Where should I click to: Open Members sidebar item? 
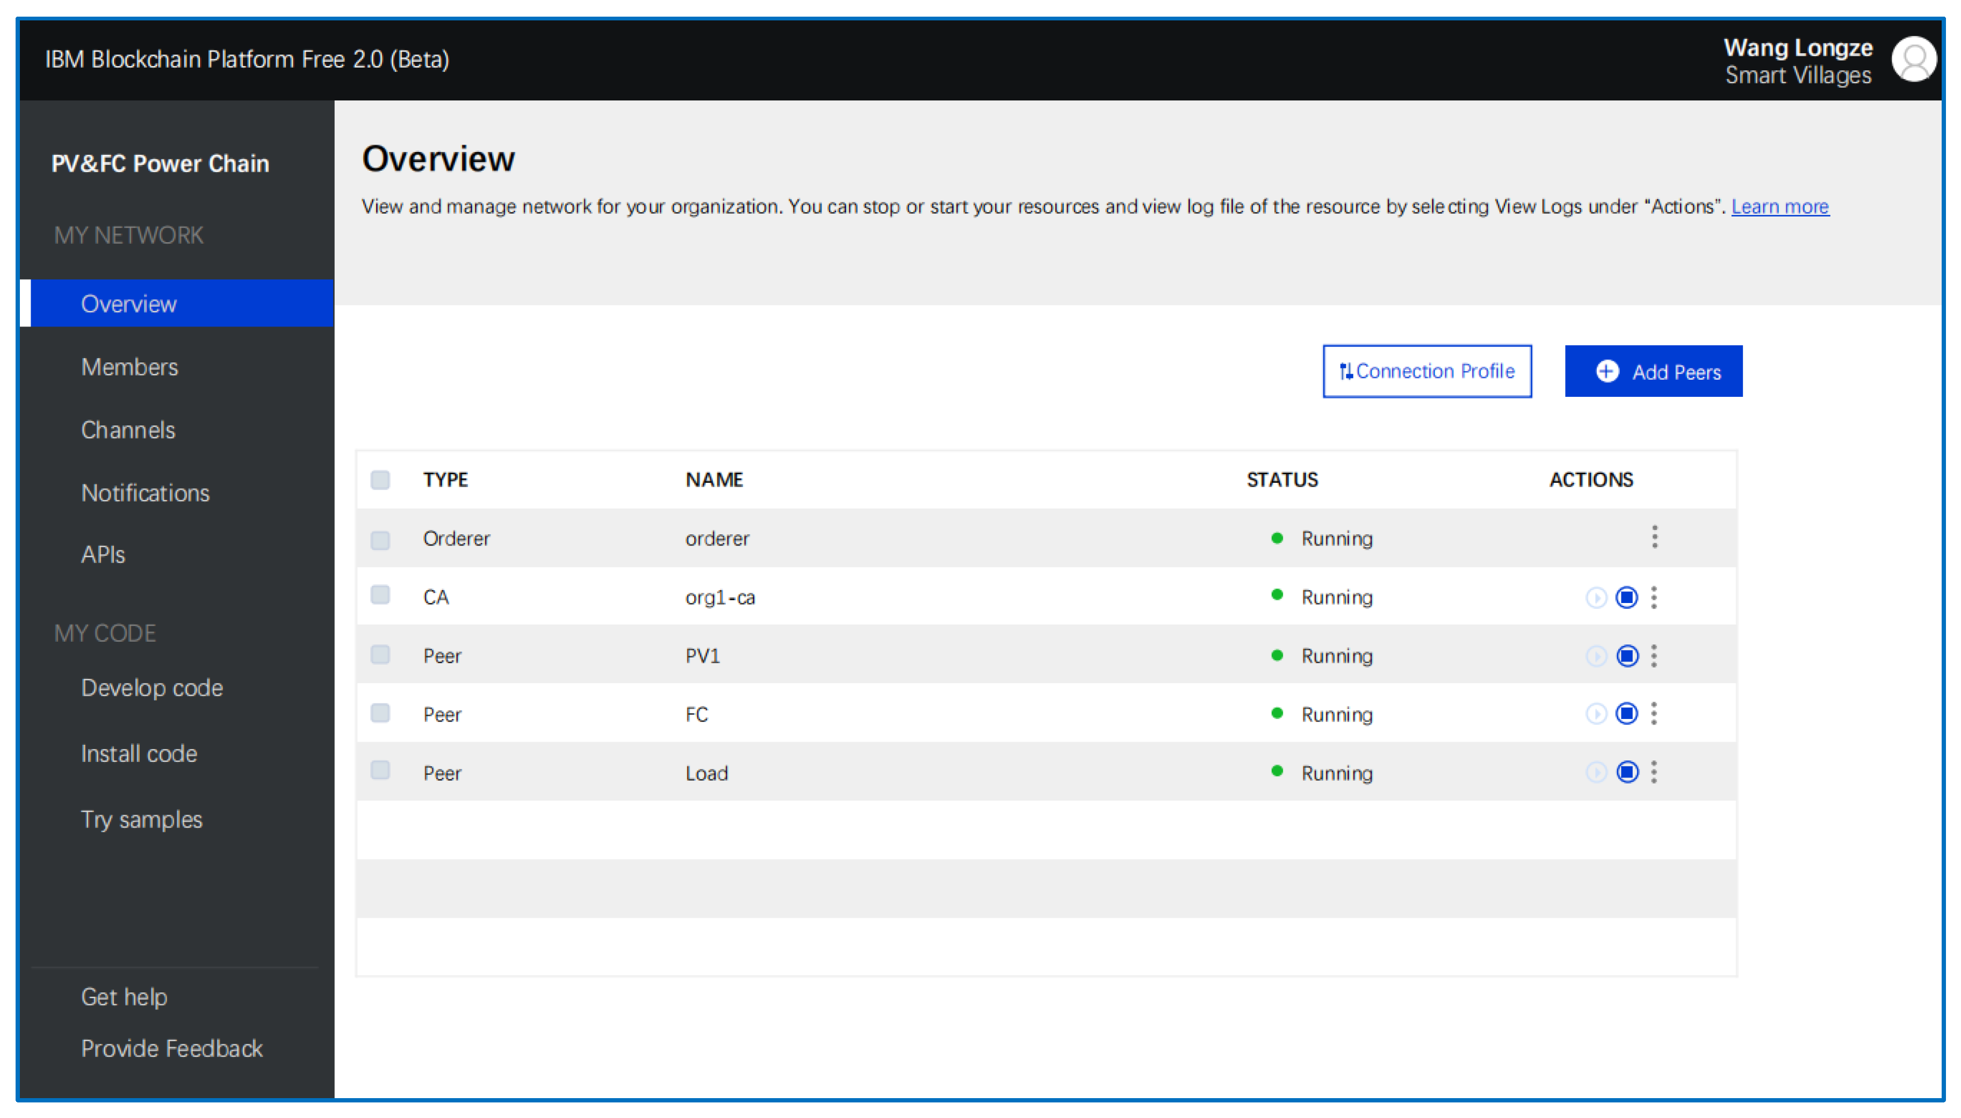coord(130,367)
